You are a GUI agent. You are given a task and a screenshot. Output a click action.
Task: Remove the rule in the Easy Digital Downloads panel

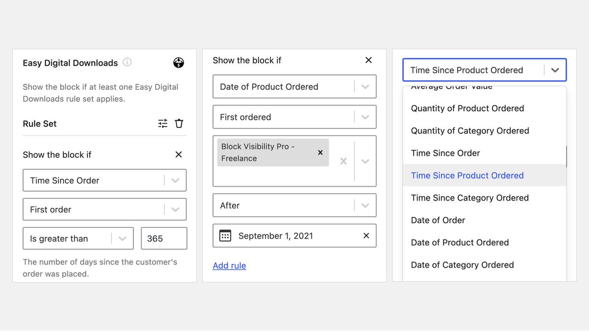[x=179, y=154]
